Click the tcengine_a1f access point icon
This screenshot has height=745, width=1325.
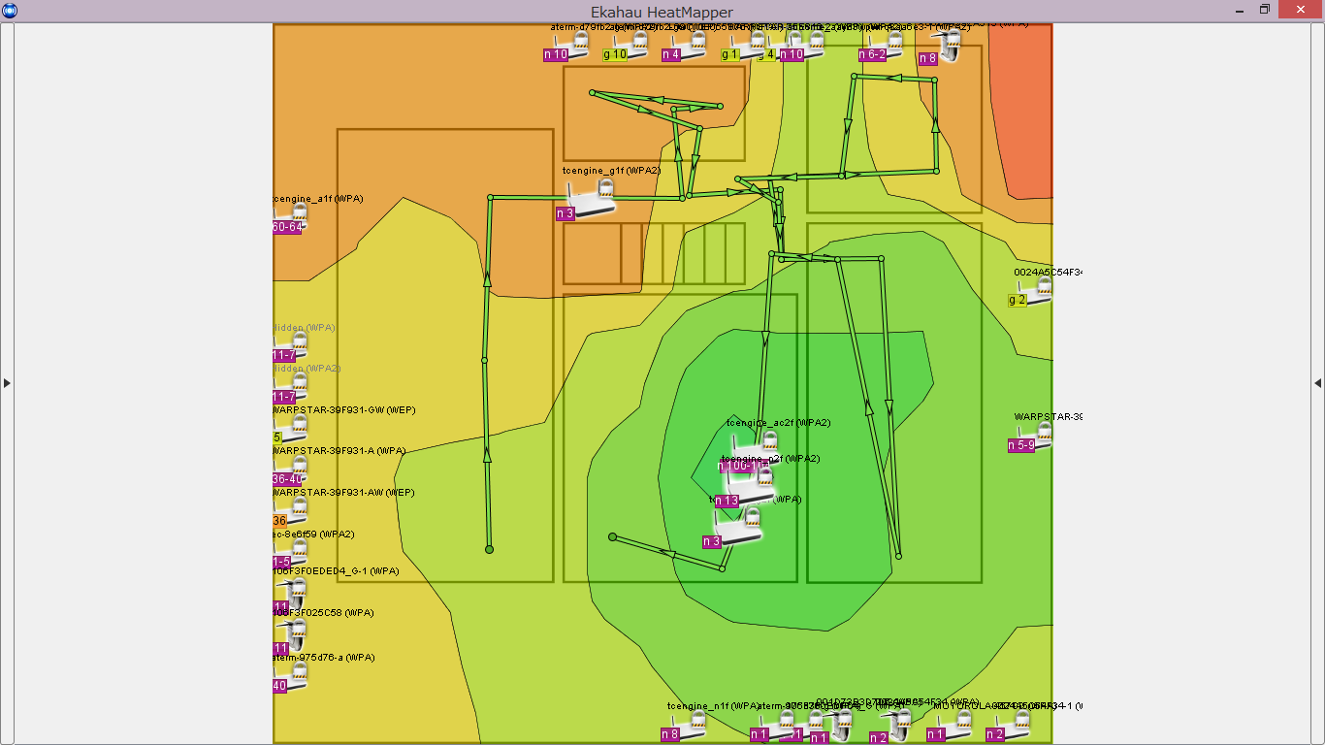(291, 214)
